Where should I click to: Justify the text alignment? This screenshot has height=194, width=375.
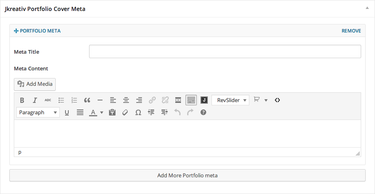coord(80,112)
